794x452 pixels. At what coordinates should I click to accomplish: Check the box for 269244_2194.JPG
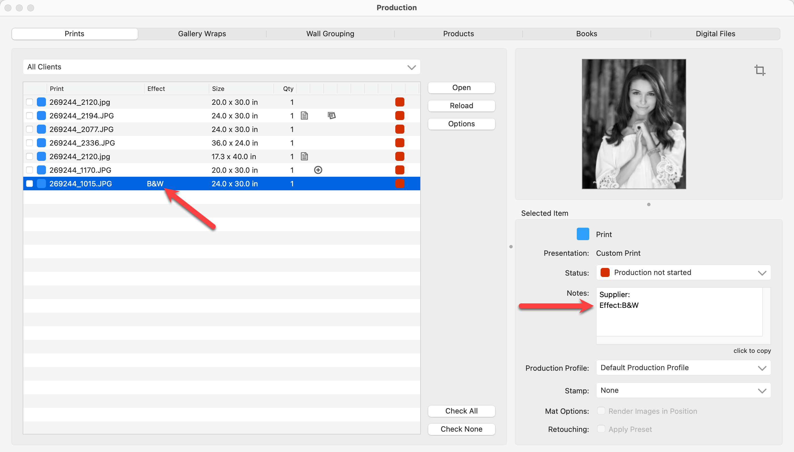click(x=29, y=116)
